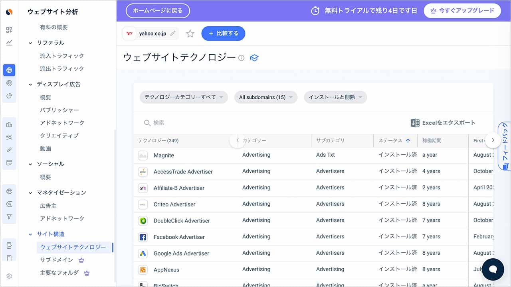Open 動画 in sidebar

click(x=46, y=148)
